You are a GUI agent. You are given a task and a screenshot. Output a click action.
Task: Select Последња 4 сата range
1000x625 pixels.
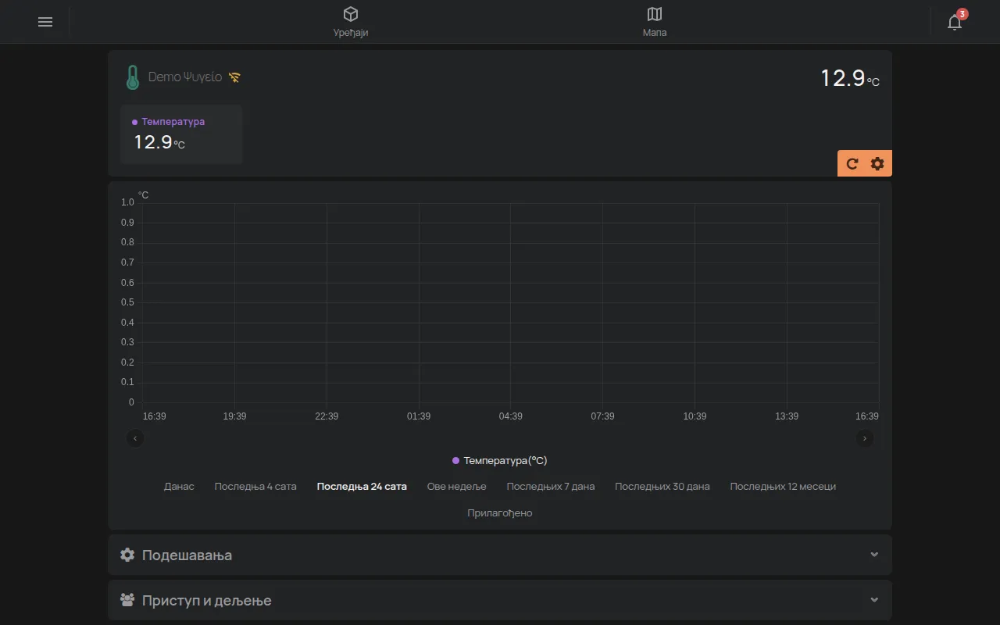click(255, 486)
